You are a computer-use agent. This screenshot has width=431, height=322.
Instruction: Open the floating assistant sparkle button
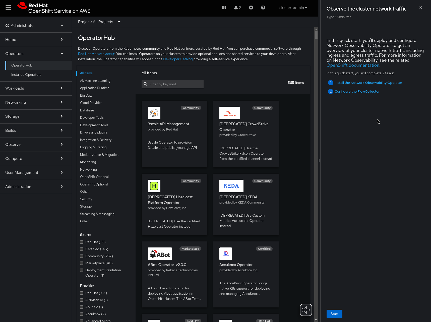pos(306,310)
